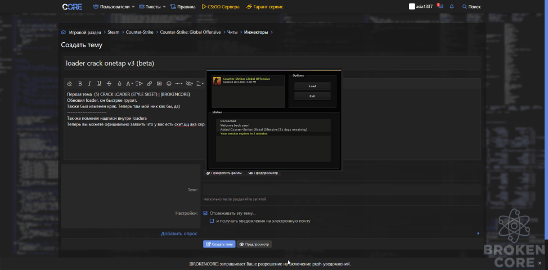
Task: Open the more options ellipsis dropdown
Action: pos(179,83)
